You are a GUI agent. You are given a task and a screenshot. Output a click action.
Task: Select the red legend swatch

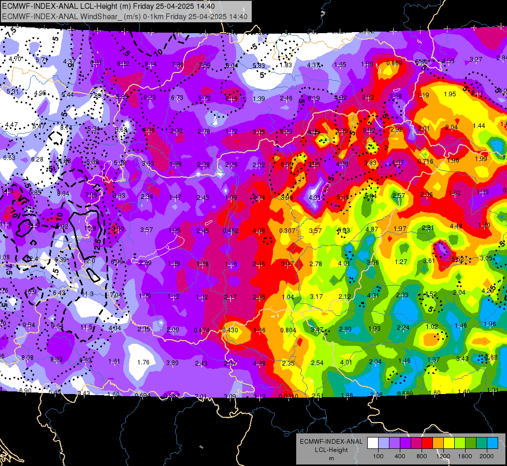(427, 443)
